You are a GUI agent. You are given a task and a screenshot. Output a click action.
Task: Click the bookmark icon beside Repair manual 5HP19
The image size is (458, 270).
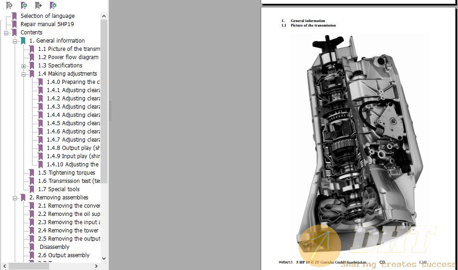(14, 24)
